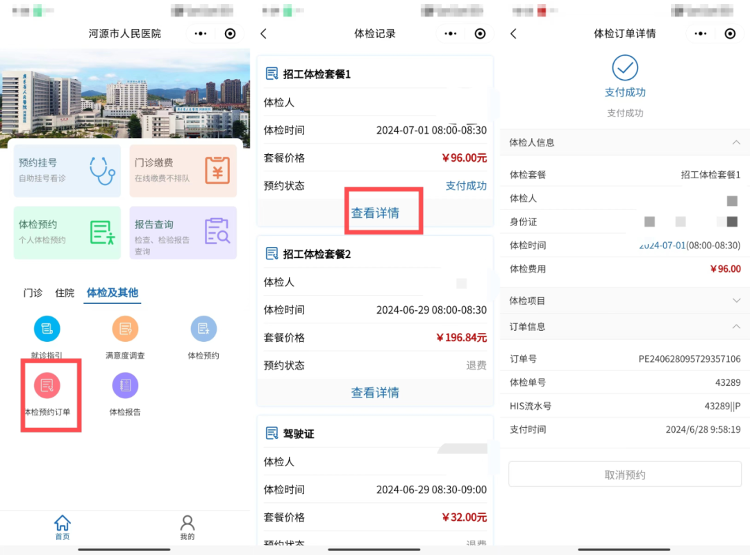Open more-options dots in 河源市人民医院 header
This screenshot has height=555, width=750.
[x=201, y=33]
